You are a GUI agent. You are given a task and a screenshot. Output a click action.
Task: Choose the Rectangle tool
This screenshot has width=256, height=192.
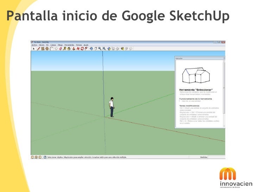(x=43, y=49)
